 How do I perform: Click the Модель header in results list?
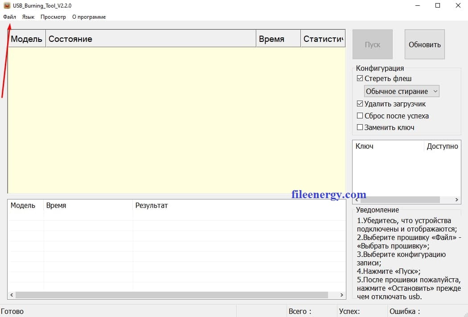[x=26, y=205]
